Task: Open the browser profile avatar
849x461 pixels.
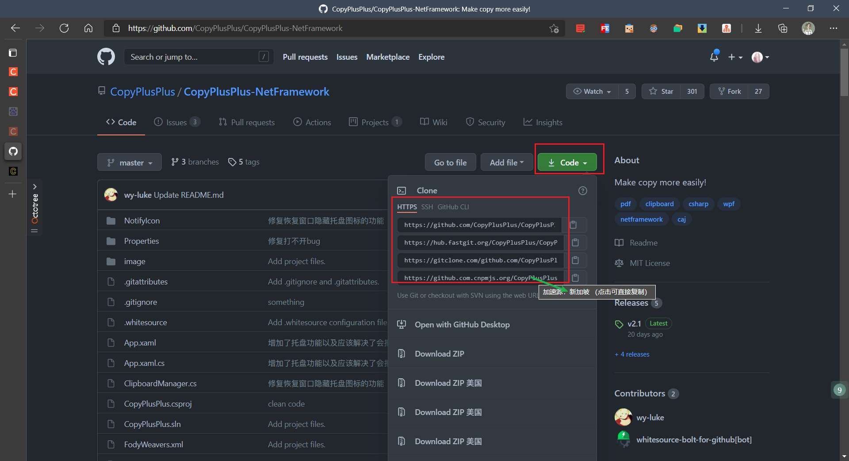Action: pyautogui.click(x=808, y=28)
